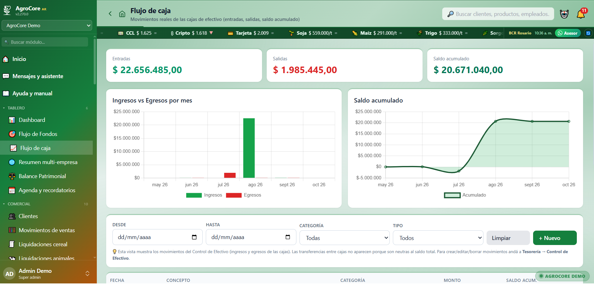Image resolution: width=594 pixels, height=285 pixels.
Task: Focus the Buscar módulo search box
Action: click(45, 42)
